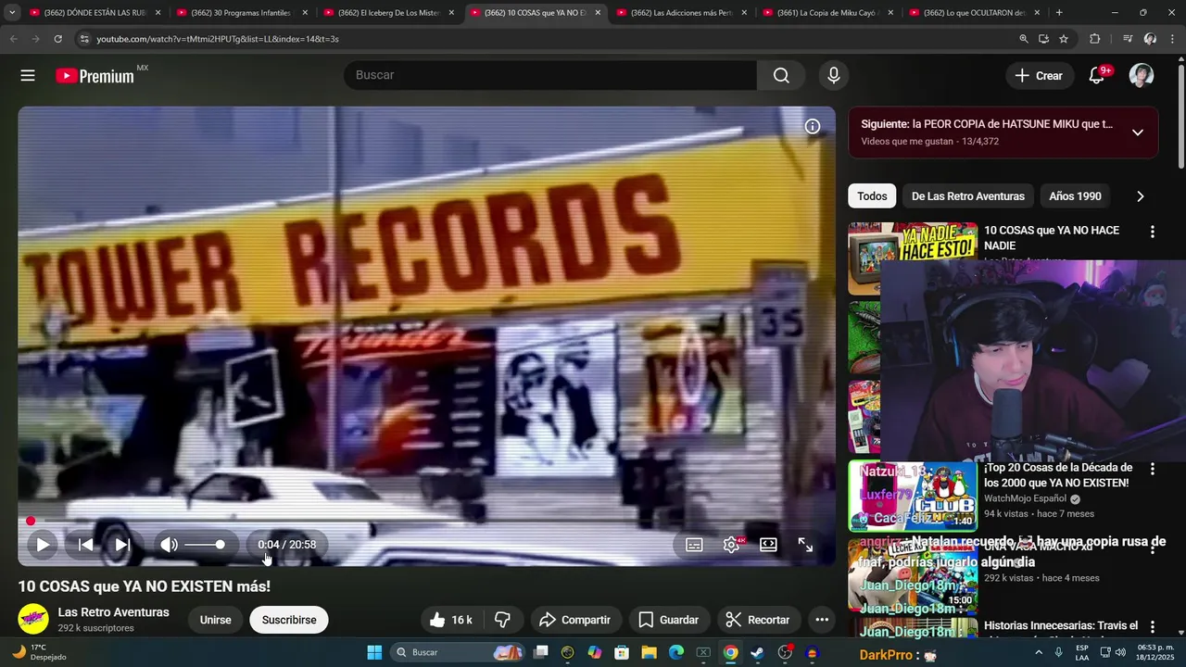Click the Buscar search field
The width and height of the screenshot is (1186, 667).
tap(550, 75)
